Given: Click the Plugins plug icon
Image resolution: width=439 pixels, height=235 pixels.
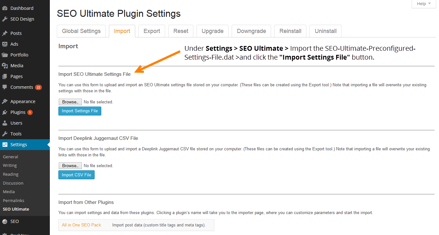Looking at the screenshot, I should (5, 112).
